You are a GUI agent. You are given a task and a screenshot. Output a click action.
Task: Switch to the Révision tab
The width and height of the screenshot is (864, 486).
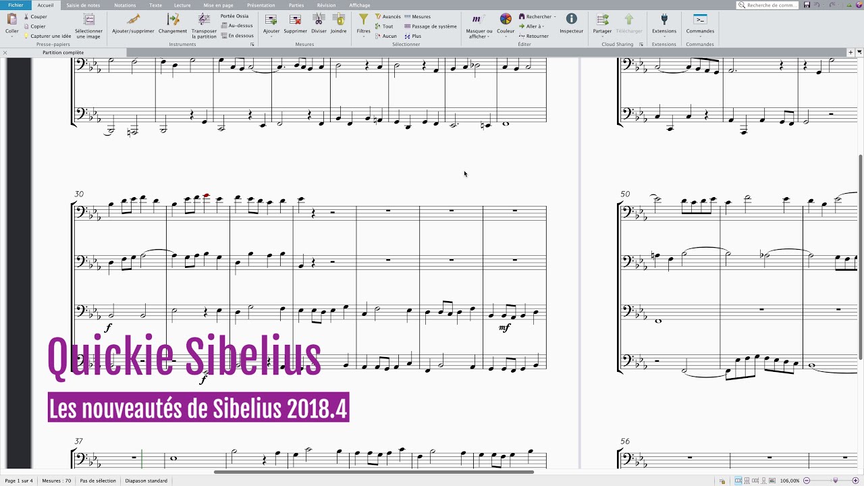[326, 5]
